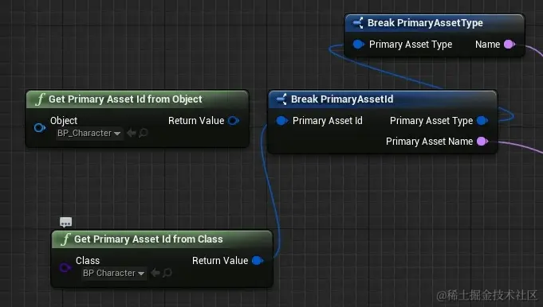Click the use-selected arrow icon next to Object dropdown
Screen dimensions: 543x307
[x=132, y=133]
